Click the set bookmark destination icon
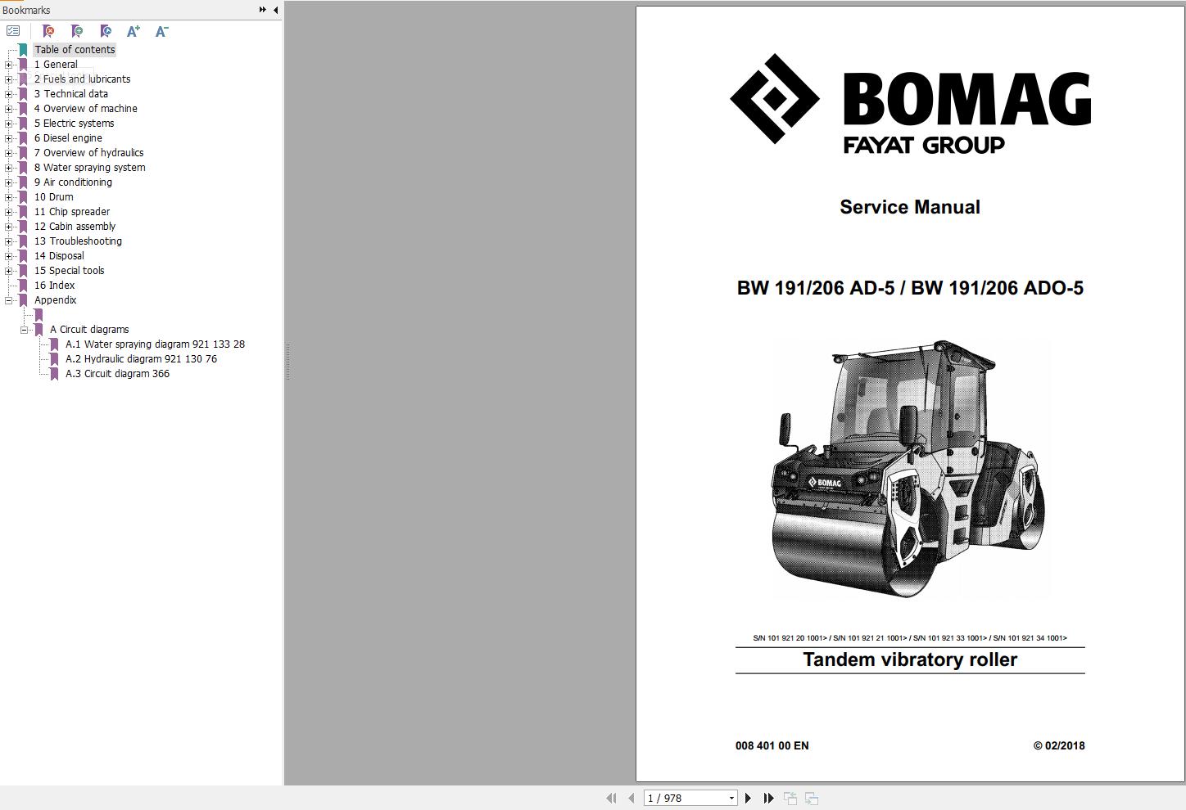This screenshot has width=1186, height=810. tap(106, 31)
